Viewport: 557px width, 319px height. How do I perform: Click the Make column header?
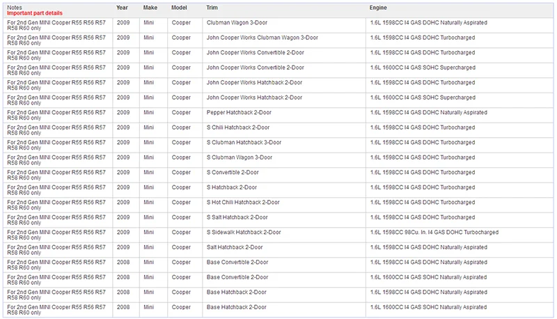click(x=150, y=8)
